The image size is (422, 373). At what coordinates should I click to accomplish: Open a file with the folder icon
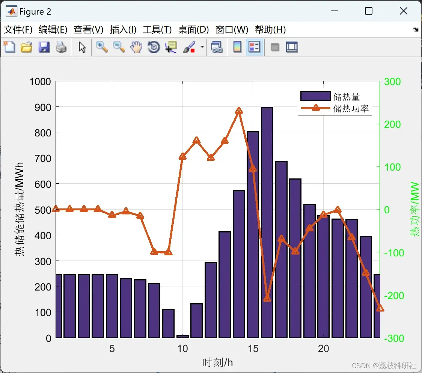[26, 47]
